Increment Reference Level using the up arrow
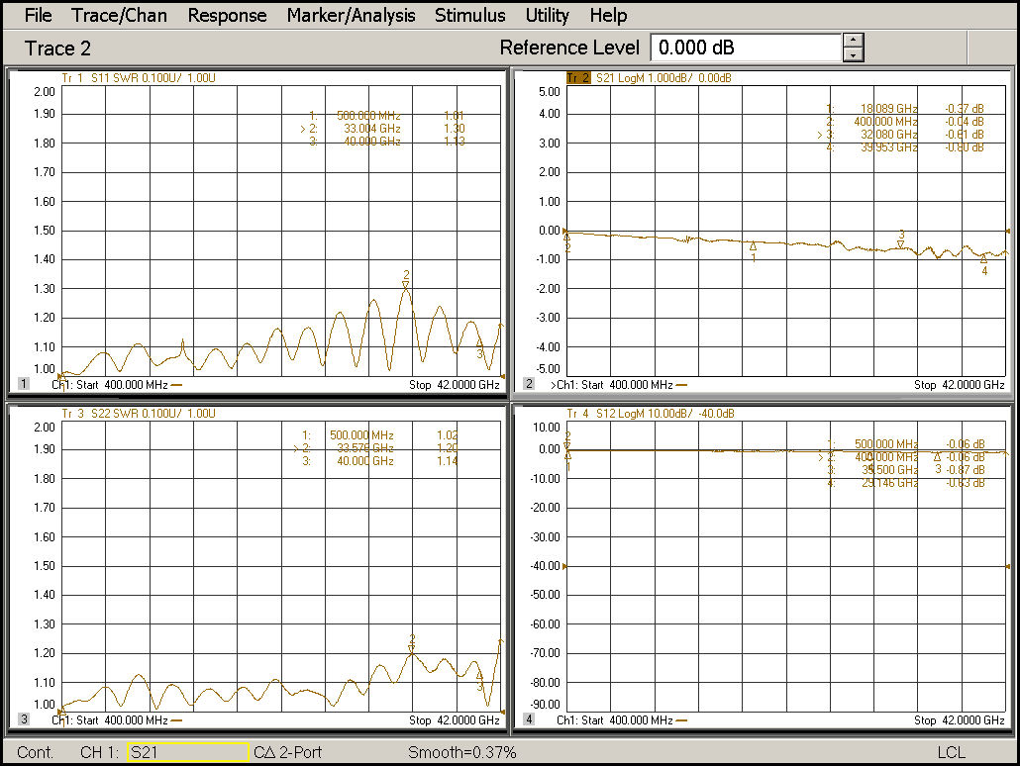The width and height of the screenshot is (1020, 766). pos(853,40)
